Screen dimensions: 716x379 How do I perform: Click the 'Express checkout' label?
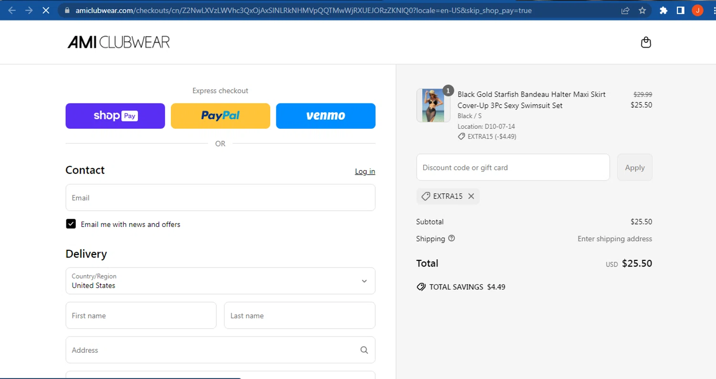pos(221,91)
